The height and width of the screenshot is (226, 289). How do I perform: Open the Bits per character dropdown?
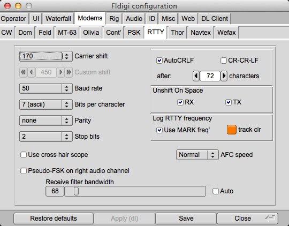46,104
